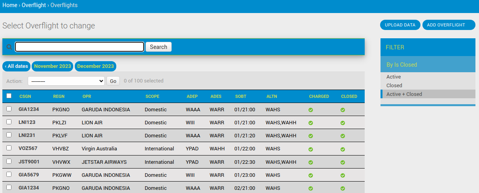Click the charged checkmark icon for JST9001
Image resolution: width=479 pixels, height=193 pixels.
click(310, 162)
